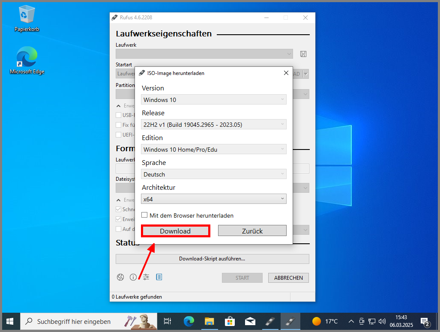
Task: Open the Release dropdown 22H2 v1
Action: coord(213,124)
